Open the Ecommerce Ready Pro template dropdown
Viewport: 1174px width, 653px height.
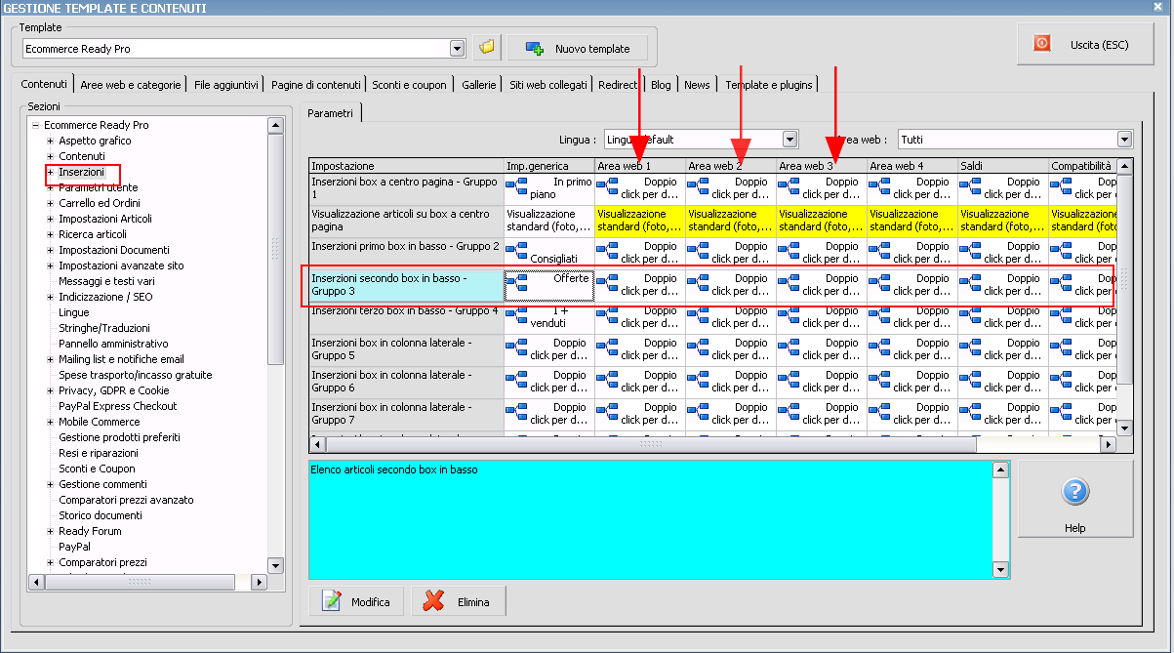pos(457,49)
